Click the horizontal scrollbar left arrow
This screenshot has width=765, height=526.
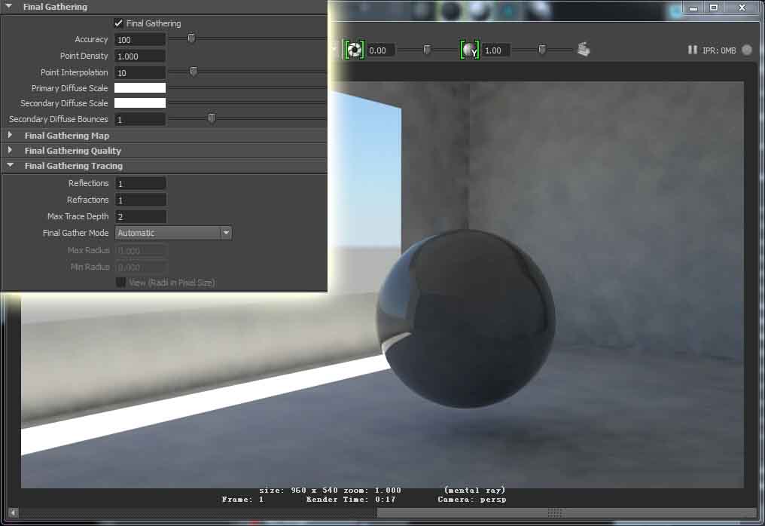click(13, 512)
